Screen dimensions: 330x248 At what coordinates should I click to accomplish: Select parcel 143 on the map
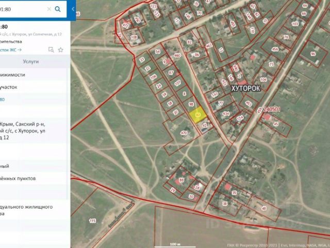point(214,95)
